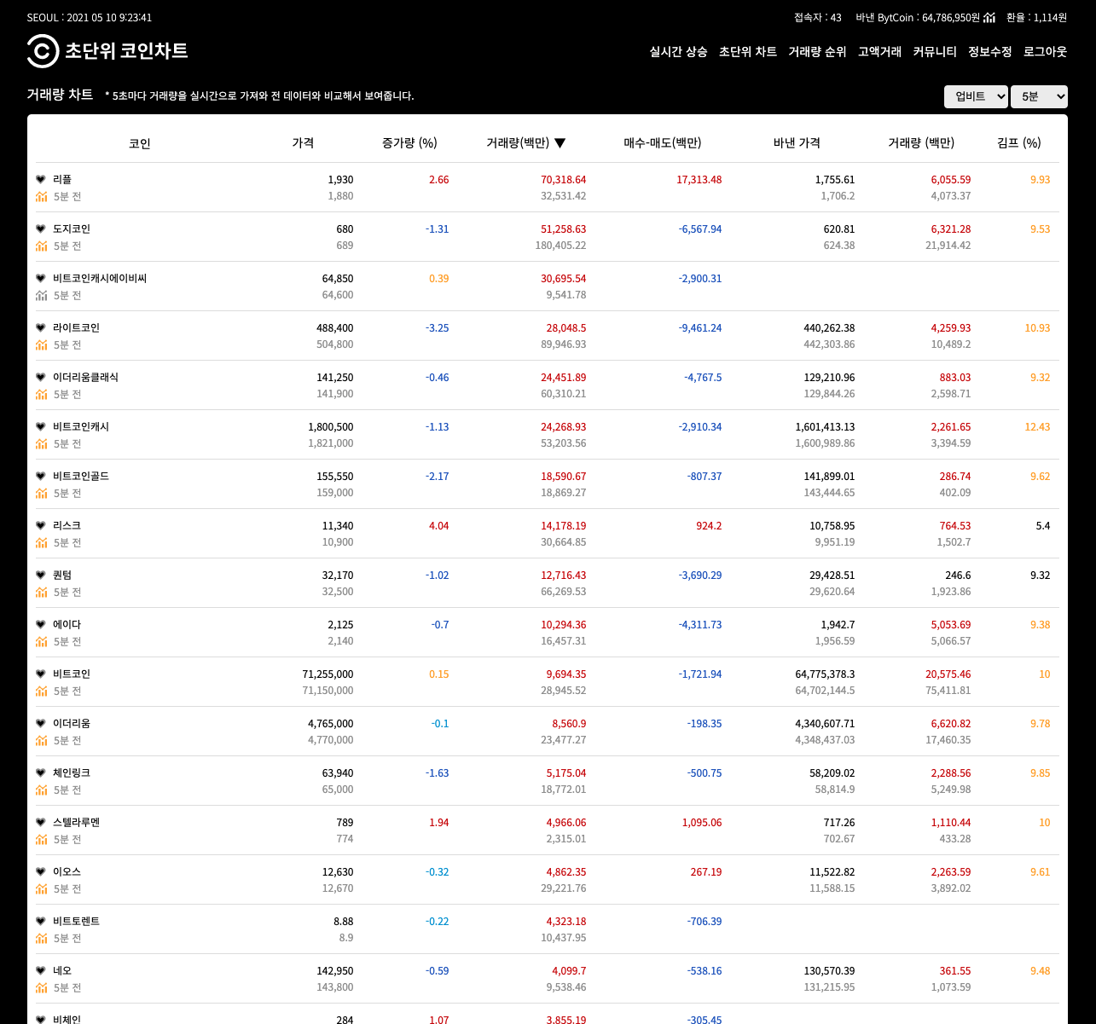Click the heart icon for 이오스
The width and height of the screenshot is (1096, 1024).
(41, 871)
